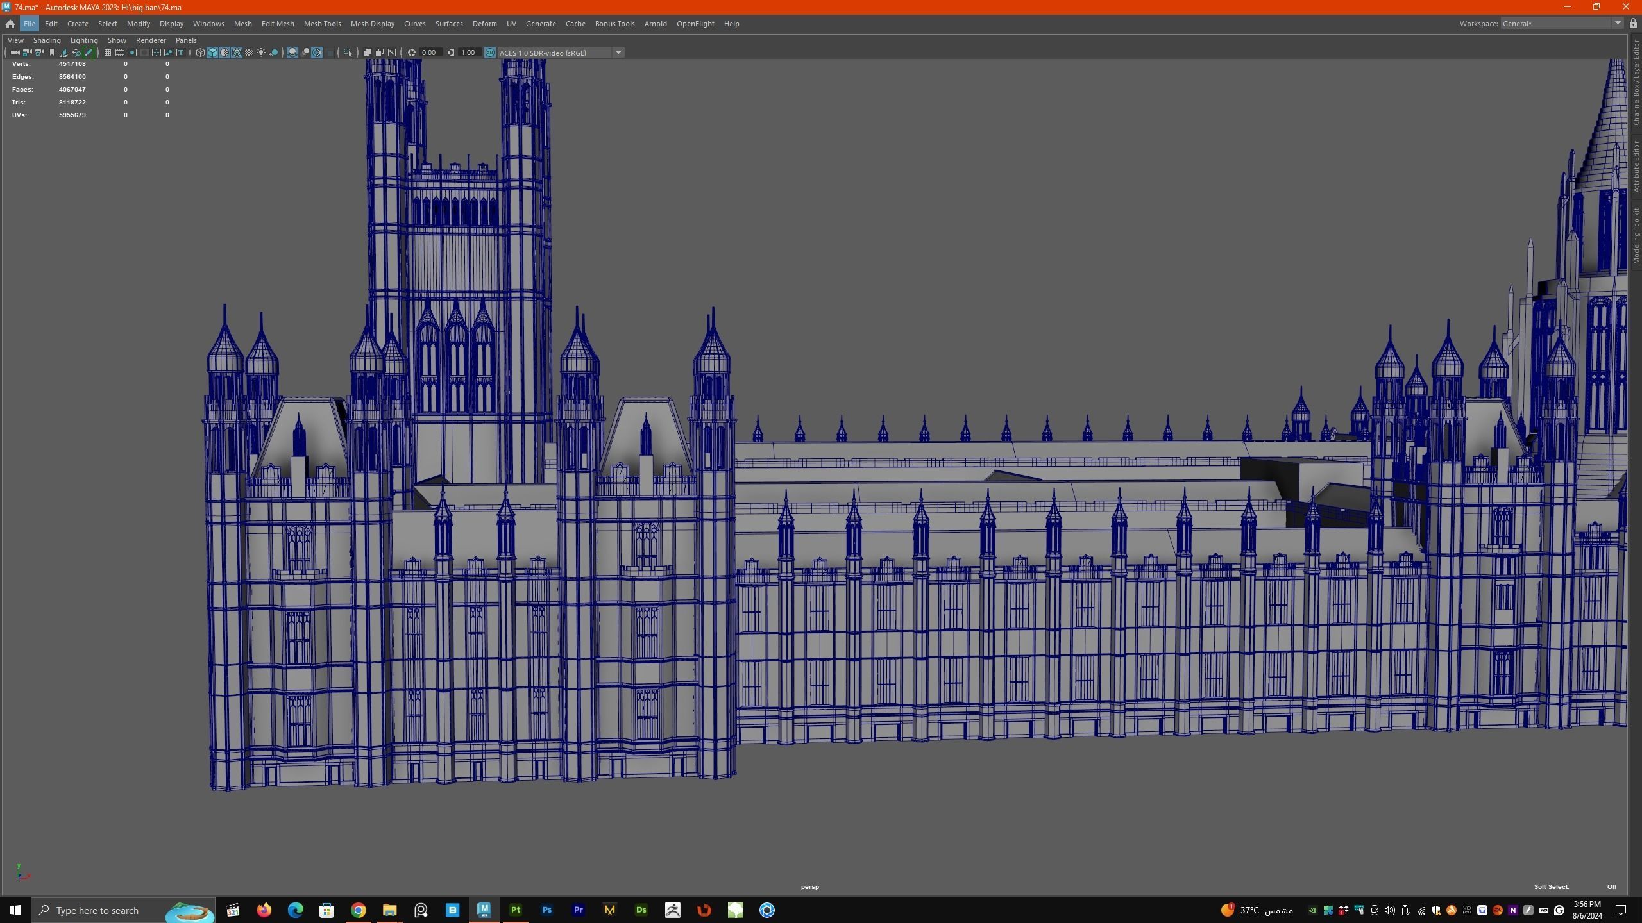The width and height of the screenshot is (1642, 923).
Task: Click X-ray active components icon
Action: pyautogui.click(x=380, y=53)
